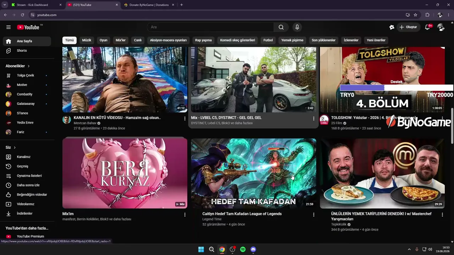Viewport: 454px width, 255px height.
Task: Open more options for Caitlyn Hedef Tam Kafadan
Action: click(x=314, y=215)
